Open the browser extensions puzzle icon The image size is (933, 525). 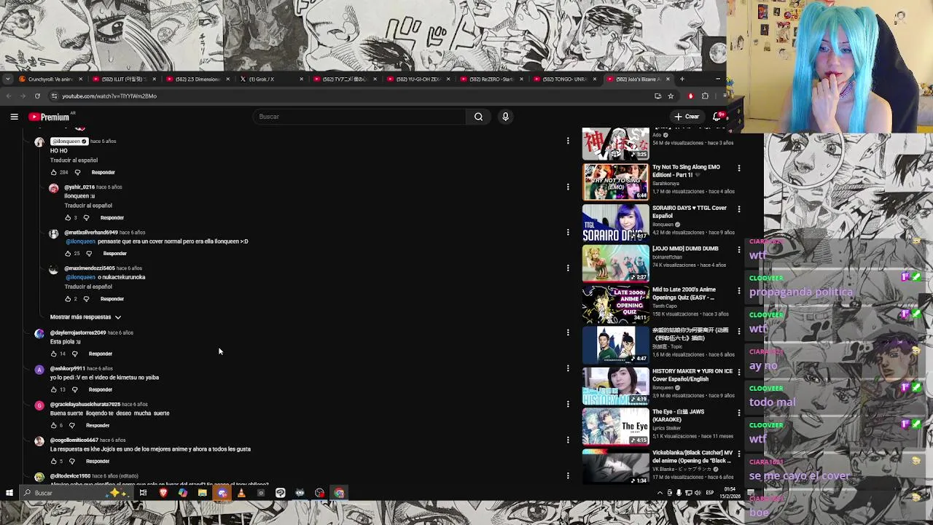point(705,96)
